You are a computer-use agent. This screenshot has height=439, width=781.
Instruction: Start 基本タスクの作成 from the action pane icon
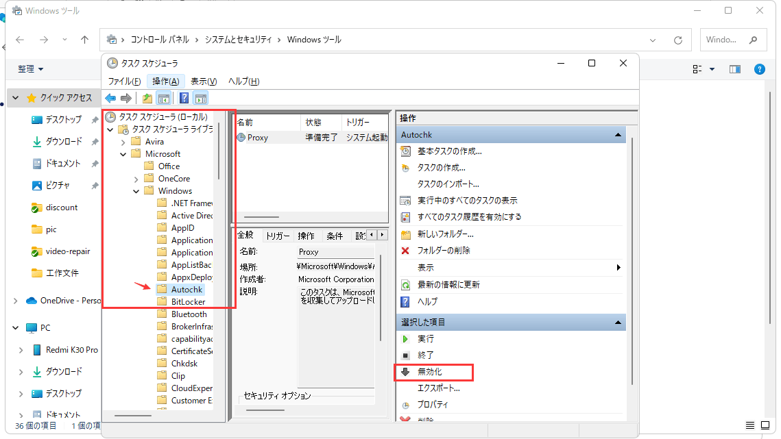(x=404, y=151)
